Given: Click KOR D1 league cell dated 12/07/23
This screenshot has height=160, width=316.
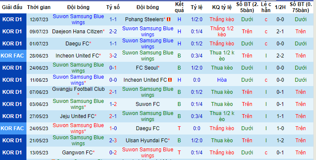Looking at the screenshot, I should coord(13,19).
